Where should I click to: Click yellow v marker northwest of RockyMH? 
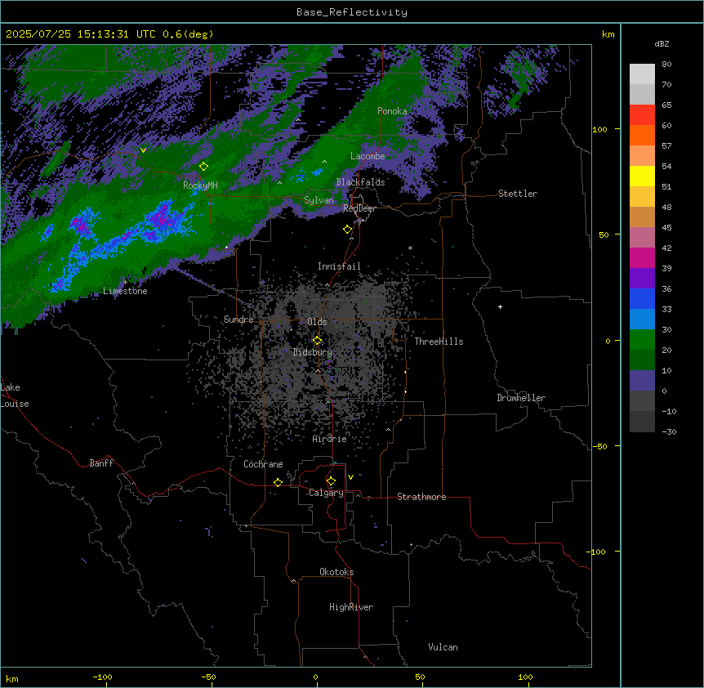[143, 150]
